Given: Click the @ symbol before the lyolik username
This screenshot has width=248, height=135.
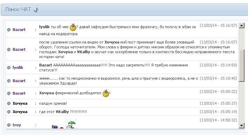Looking at the screenshot, I should (x=9, y=67).
